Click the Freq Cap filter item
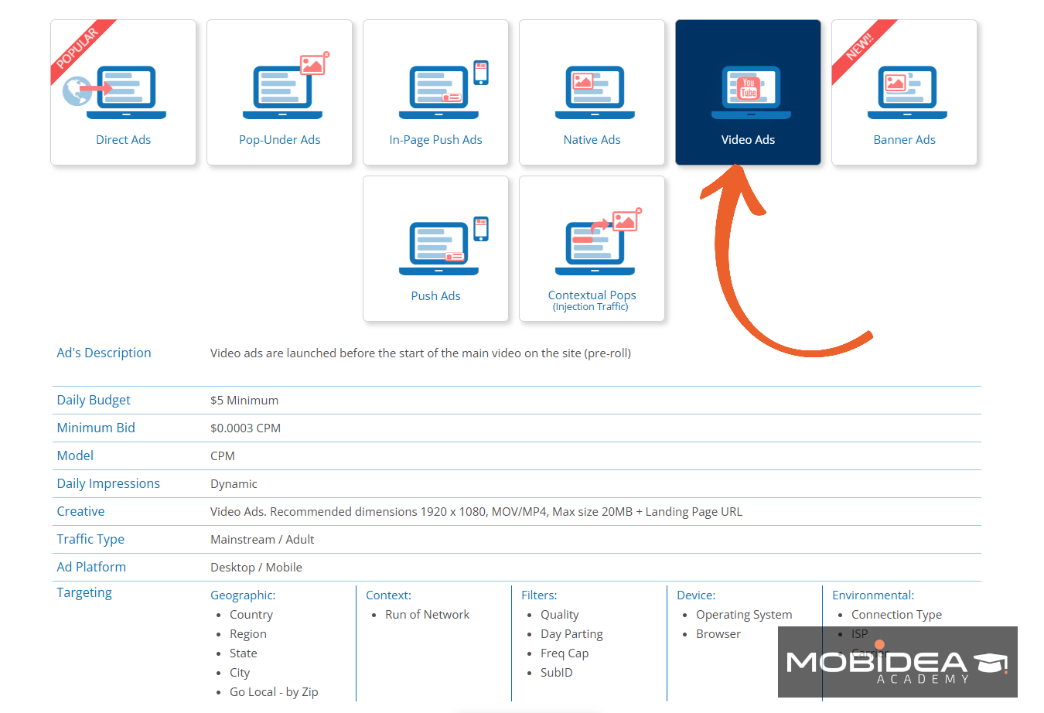Image resolution: width=1044 pixels, height=713 pixels. 565,653
